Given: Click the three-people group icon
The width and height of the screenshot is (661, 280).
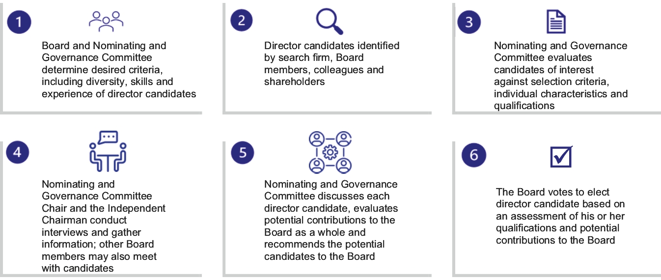Looking at the screenshot, I should [x=106, y=20].
